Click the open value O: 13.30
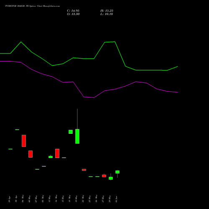Screen dimensions: 209x209 pyautogui.click(x=73, y=14)
